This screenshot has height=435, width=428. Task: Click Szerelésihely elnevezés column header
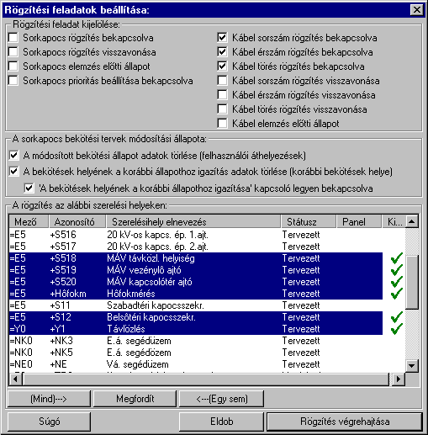pyautogui.click(x=193, y=222)
